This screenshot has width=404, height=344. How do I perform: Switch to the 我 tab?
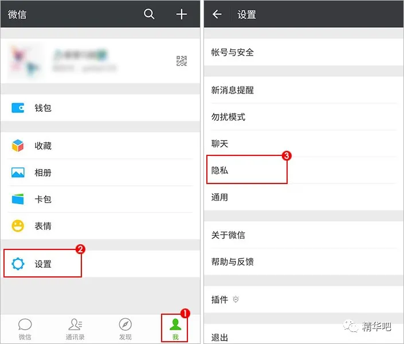click(x=175, y=329)
